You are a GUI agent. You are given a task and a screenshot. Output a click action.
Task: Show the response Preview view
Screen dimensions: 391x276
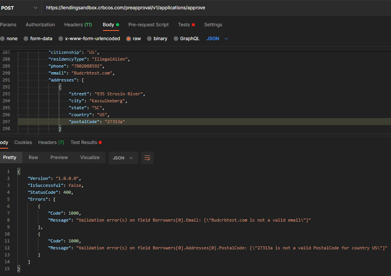pyautogui.click(x=59, y=157)
